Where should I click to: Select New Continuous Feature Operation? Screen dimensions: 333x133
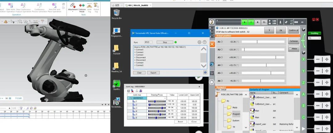pyautogui.click(x=23, y=8)
